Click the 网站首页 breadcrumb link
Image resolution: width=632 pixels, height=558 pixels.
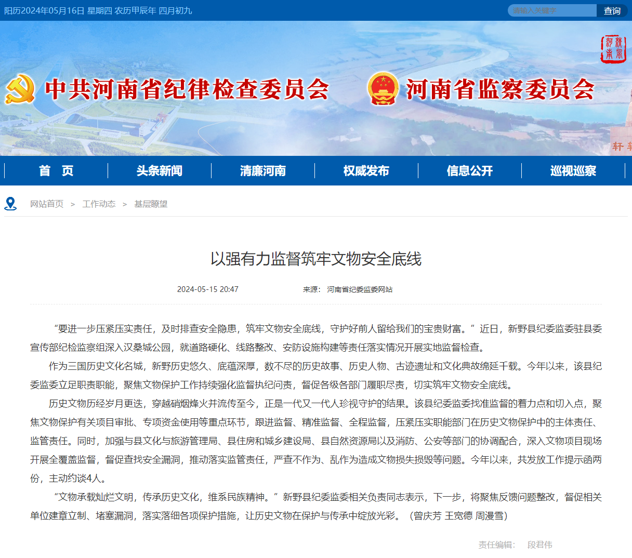point(47,204)
